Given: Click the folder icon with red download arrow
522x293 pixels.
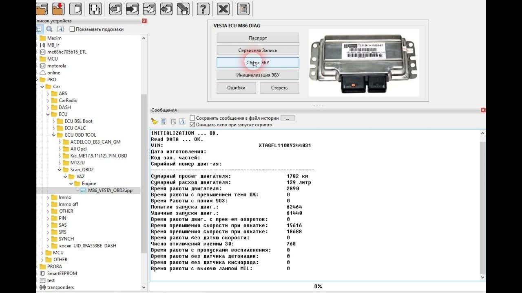Looking at the screenshot, I should [58, 9].
